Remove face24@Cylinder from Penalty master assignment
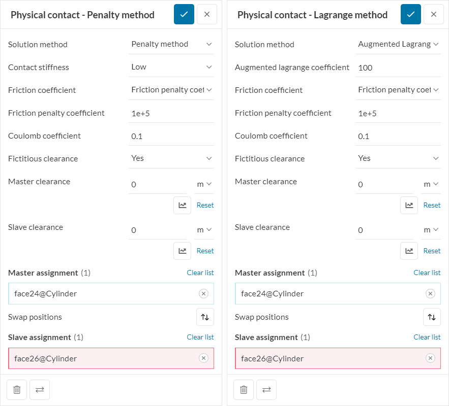This screenshot has width=449, height=406. point(203,293)
